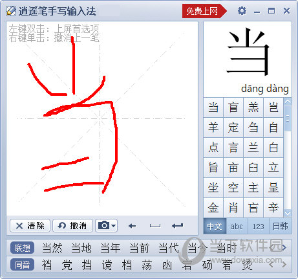Select suggested phrase 当前
The image size is (298, 279).
click(x=140, y=248)
